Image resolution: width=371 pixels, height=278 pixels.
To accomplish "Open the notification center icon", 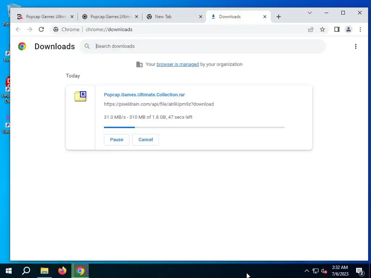I will (360, 271).
